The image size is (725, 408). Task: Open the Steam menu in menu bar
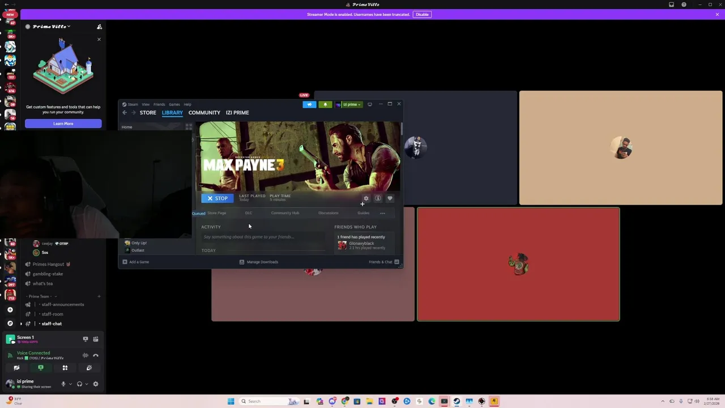coord(133,104)
